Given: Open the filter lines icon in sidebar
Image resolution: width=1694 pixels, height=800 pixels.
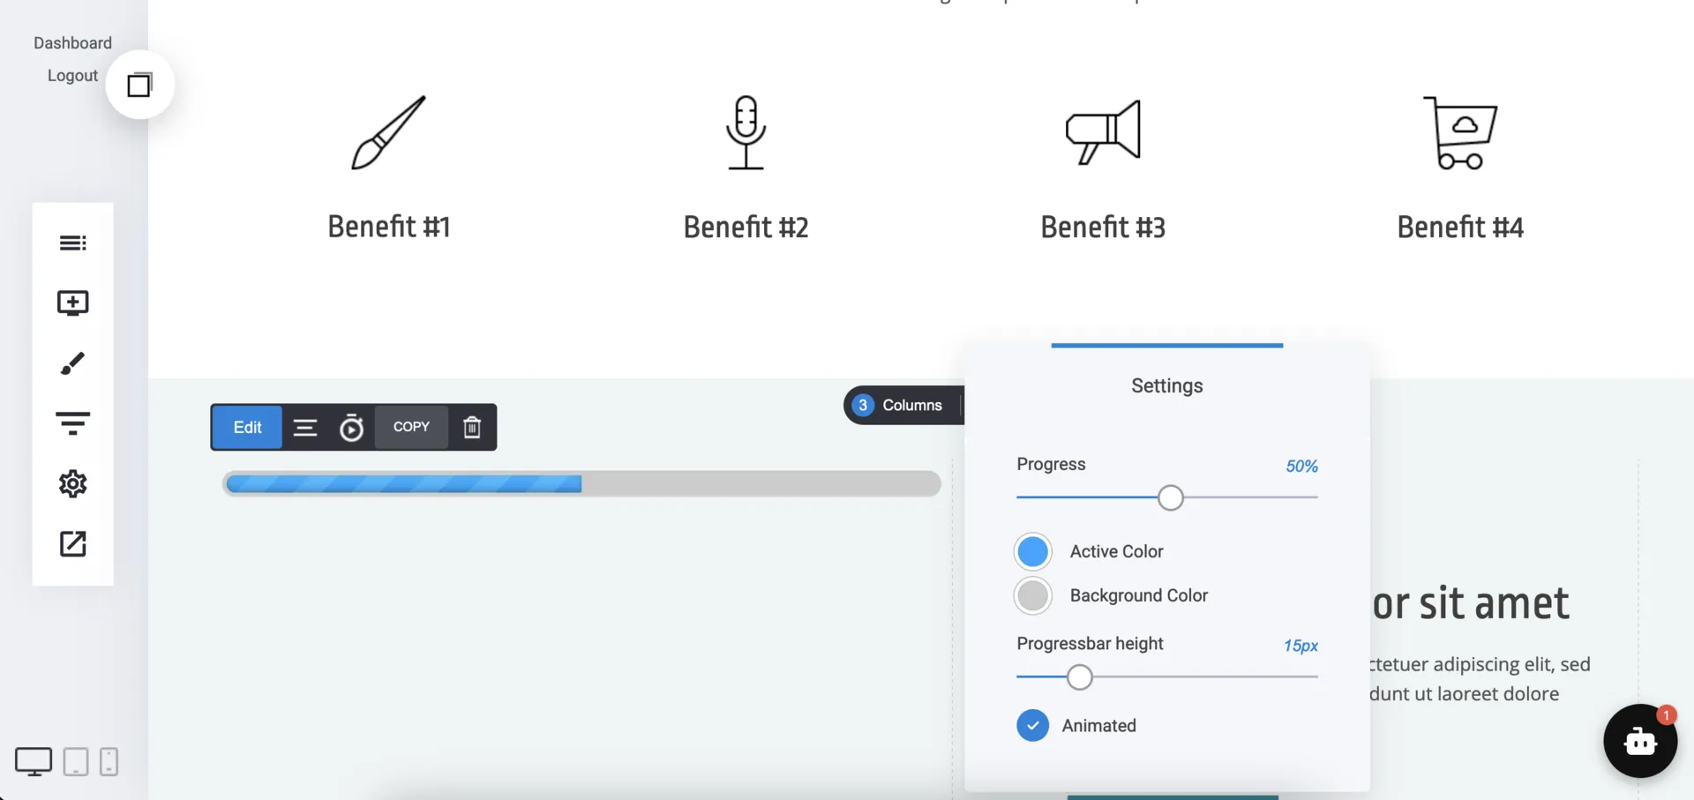Looking at the screenshot, I should tap(73, 423).
